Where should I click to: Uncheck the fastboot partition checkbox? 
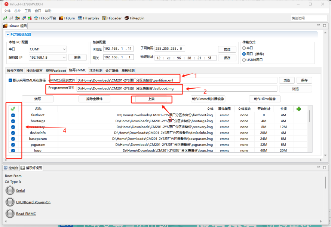[13, 115]
